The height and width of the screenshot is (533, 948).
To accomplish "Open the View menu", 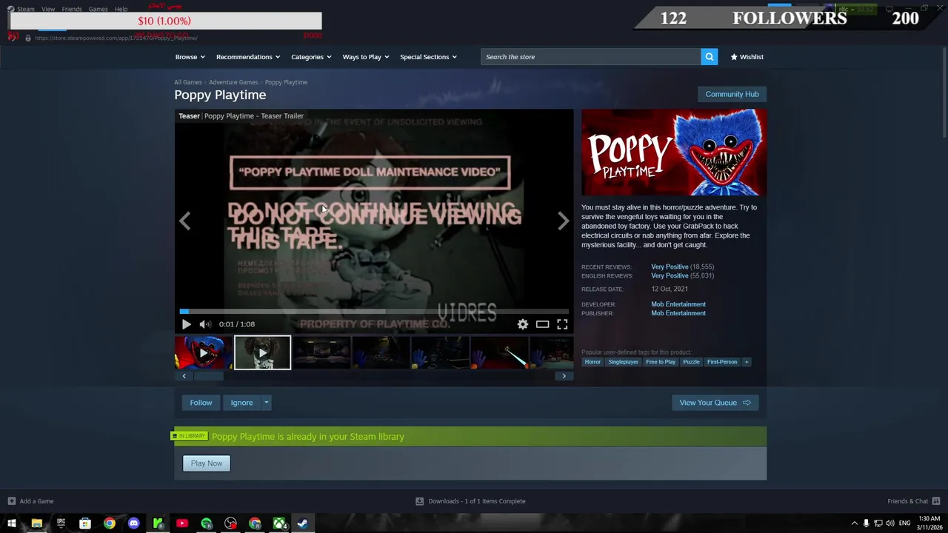I will tap(48, 9).
